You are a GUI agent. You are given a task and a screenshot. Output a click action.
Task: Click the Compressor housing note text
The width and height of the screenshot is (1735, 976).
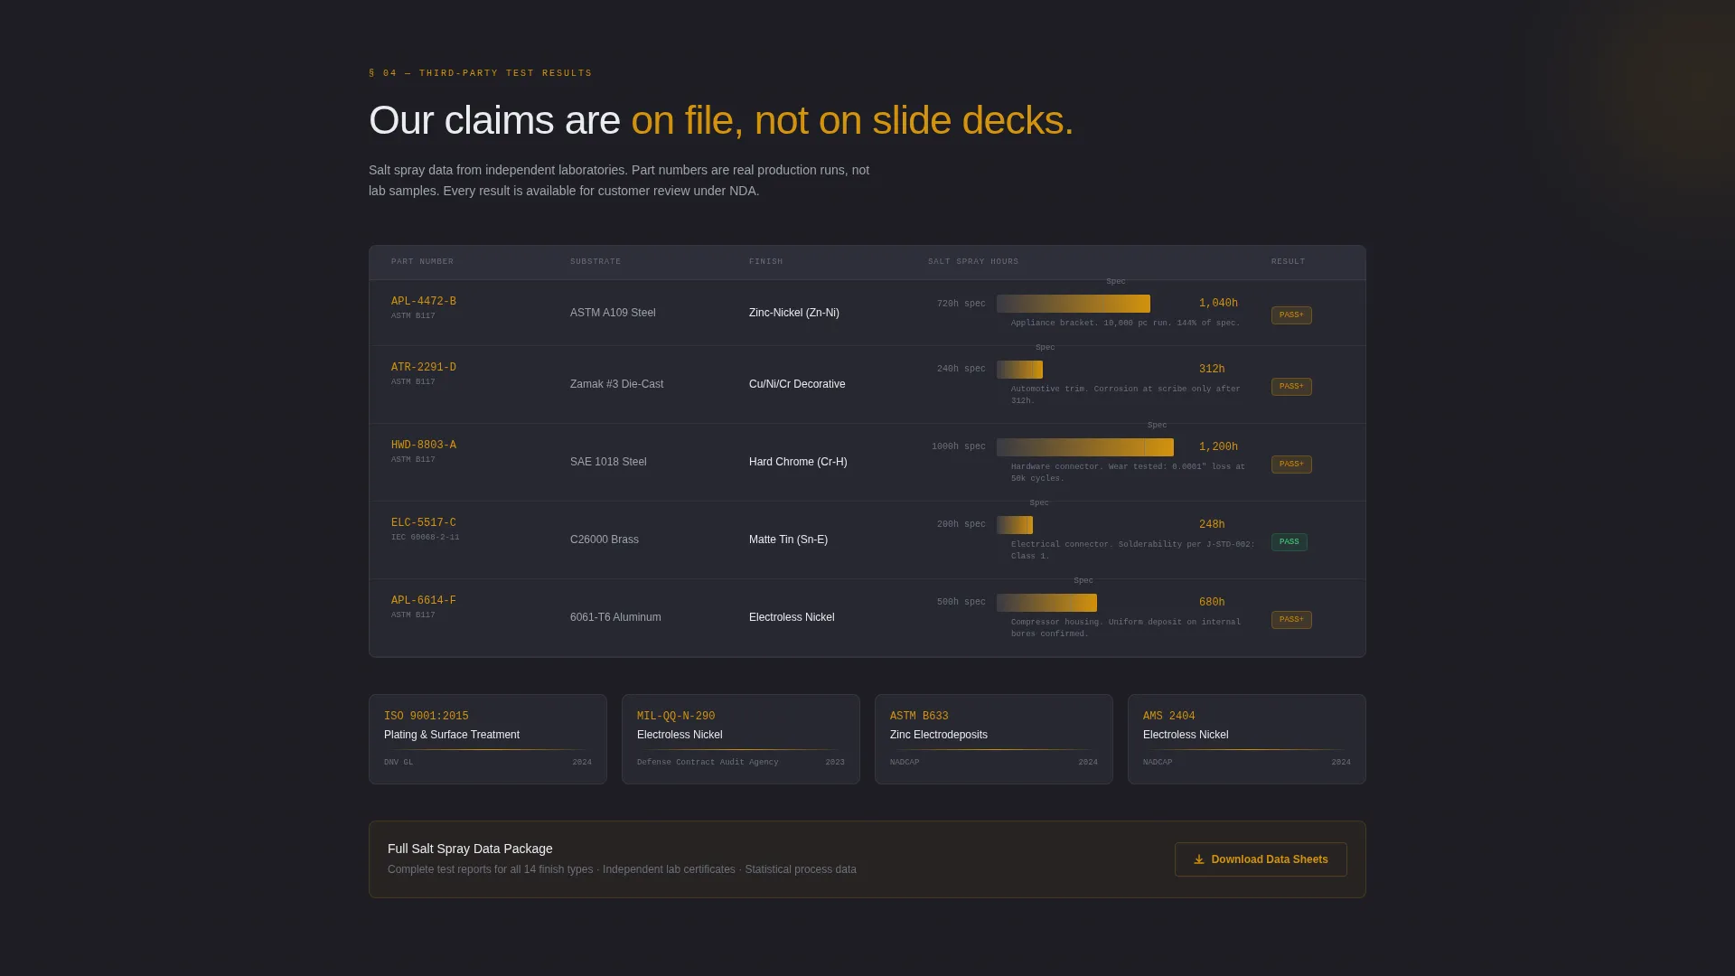[x=1126, y=628]
